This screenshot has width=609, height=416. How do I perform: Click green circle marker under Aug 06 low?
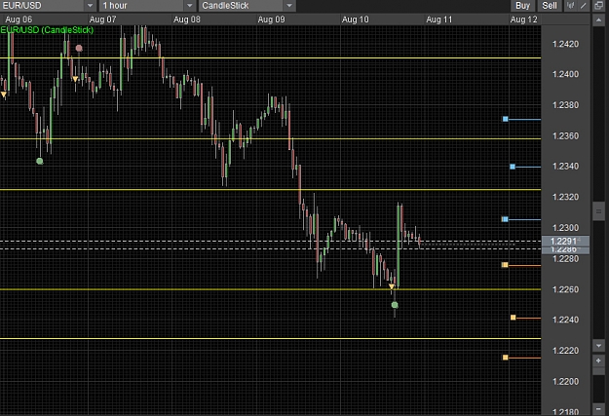[x=40, y=161]
